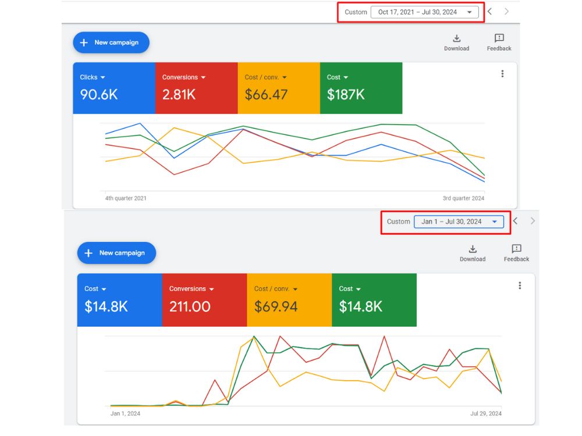Open Feedback in bottom panel

coord(516,253)
